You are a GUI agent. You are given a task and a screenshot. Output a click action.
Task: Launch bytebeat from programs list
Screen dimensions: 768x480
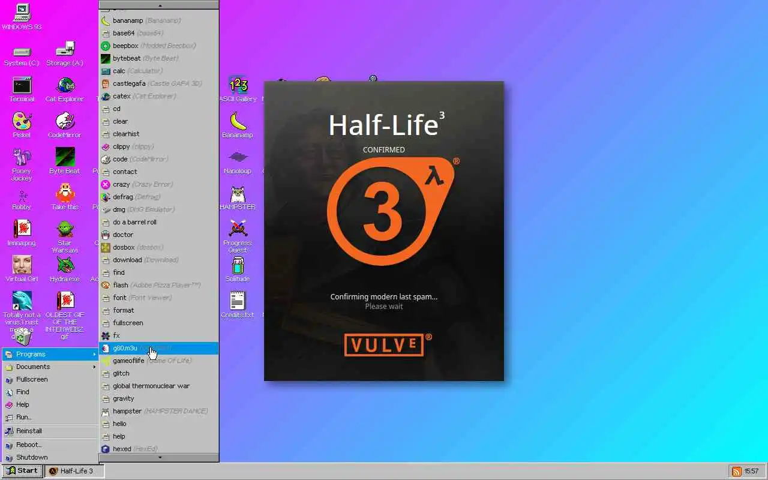coord(159,58)
